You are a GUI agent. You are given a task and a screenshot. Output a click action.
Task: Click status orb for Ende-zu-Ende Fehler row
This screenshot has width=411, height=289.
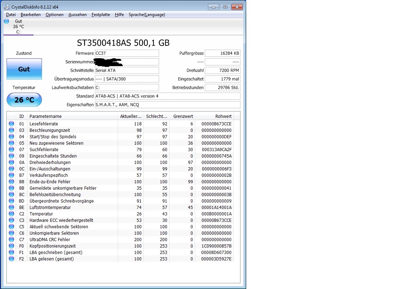coord(11,181)
